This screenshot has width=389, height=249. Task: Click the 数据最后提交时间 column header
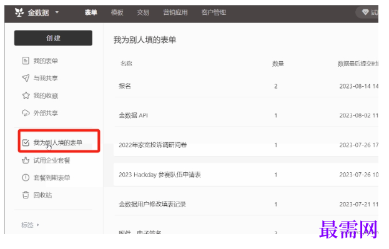pos(358,64)
